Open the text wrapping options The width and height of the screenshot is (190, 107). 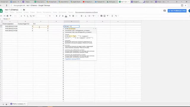90,16
